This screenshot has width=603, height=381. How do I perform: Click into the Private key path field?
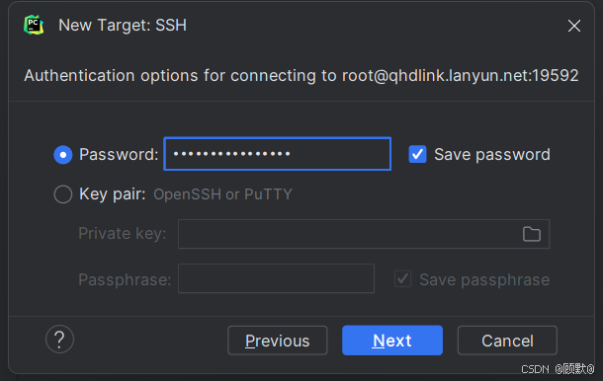pyautogui.click(x=364, y=234)
